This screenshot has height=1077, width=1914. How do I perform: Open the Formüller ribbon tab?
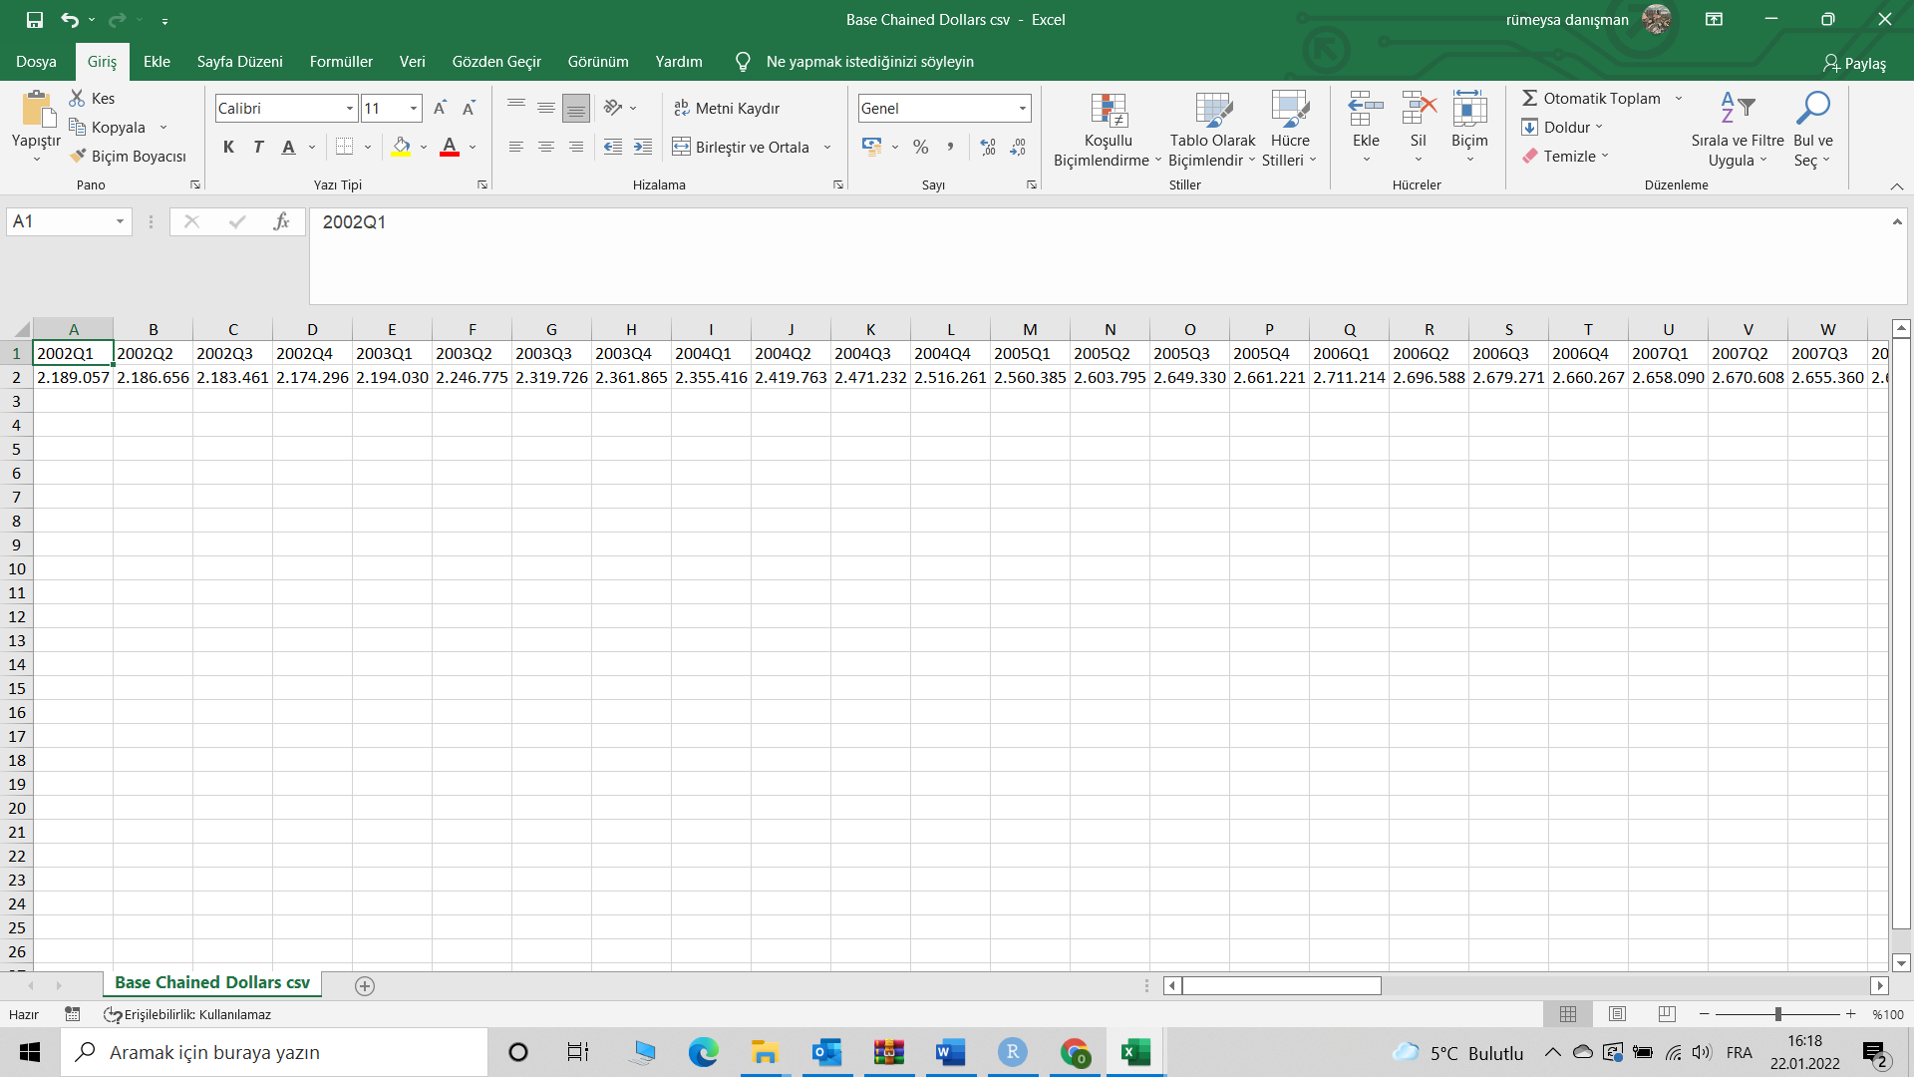tap(341, 62)
